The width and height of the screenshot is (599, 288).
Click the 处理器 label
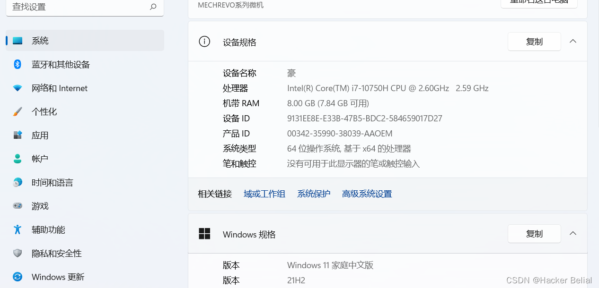pyautogui.click(x=235, y=88)
